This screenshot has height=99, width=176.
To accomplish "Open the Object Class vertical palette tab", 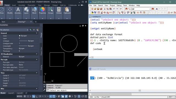I will point(41,51).
